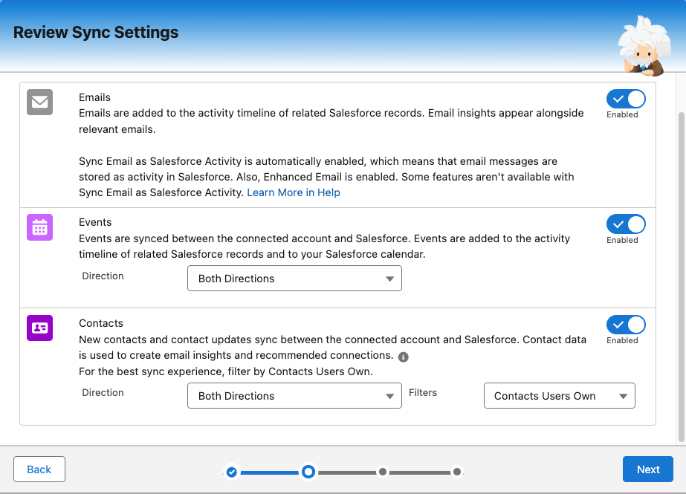Click the Direction label in Contacts section
Viewport: 686px width, 494px height.
pyautogui.click(x=103, y=392)
